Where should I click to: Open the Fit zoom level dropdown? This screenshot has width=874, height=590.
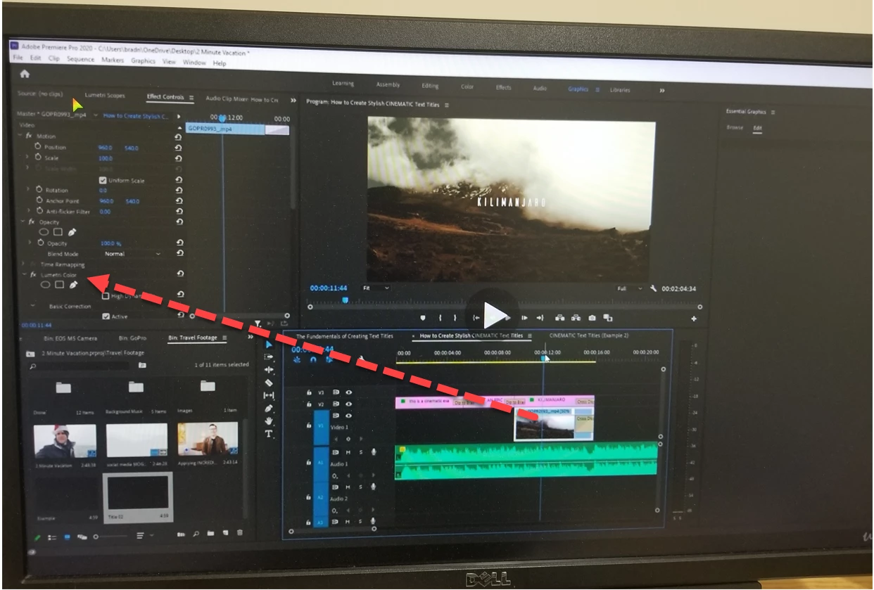coord(376,288)
